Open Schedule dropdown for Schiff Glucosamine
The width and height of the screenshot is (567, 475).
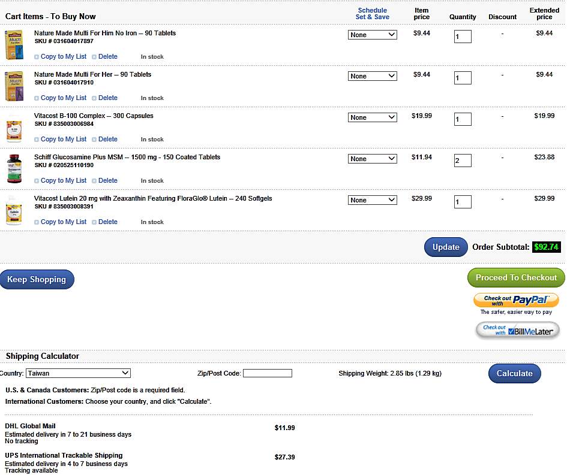(373, 159)
